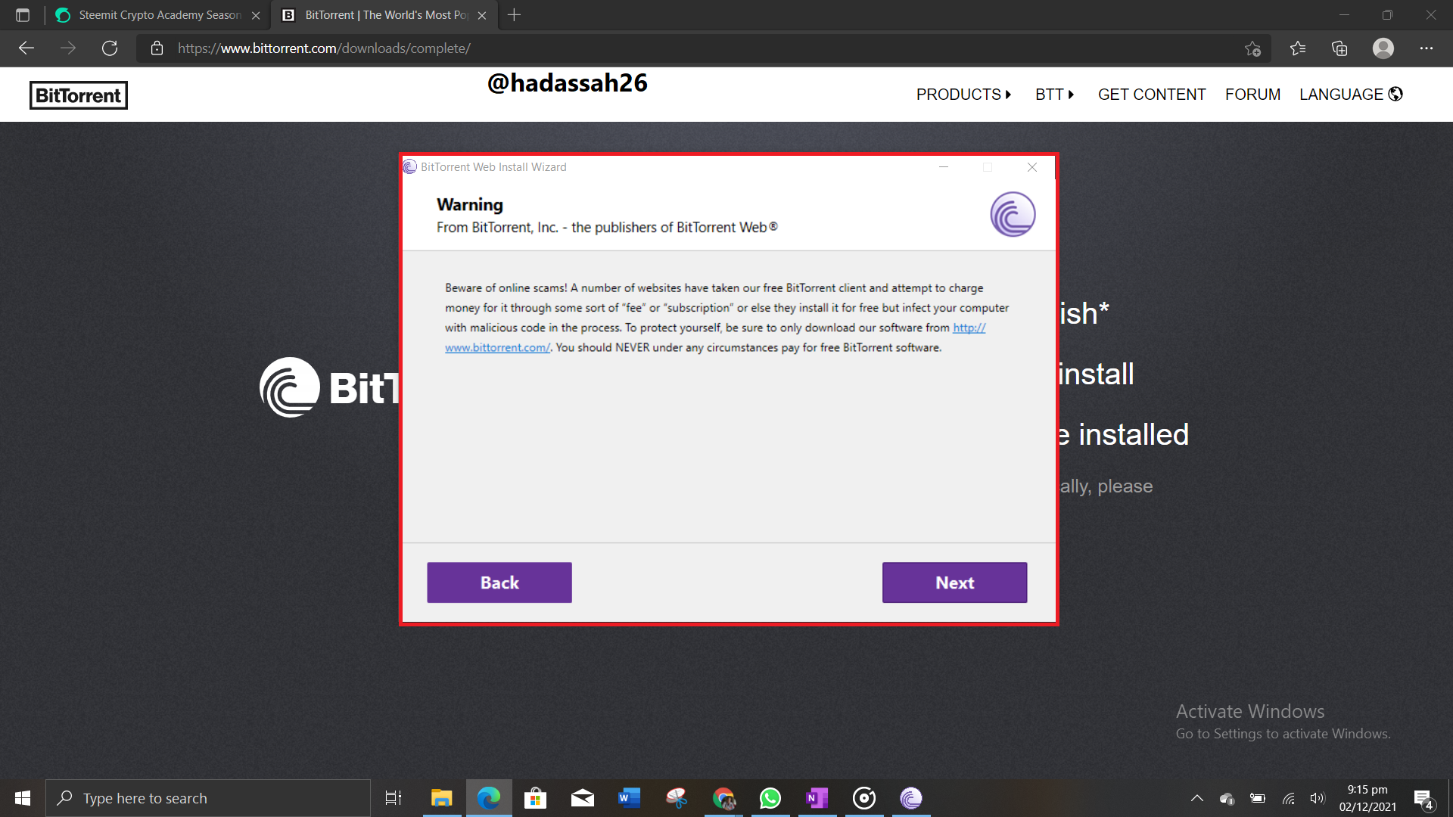Open browser Collections
This screenshot has width=1453, height=817.
[x=1339, y=48]
